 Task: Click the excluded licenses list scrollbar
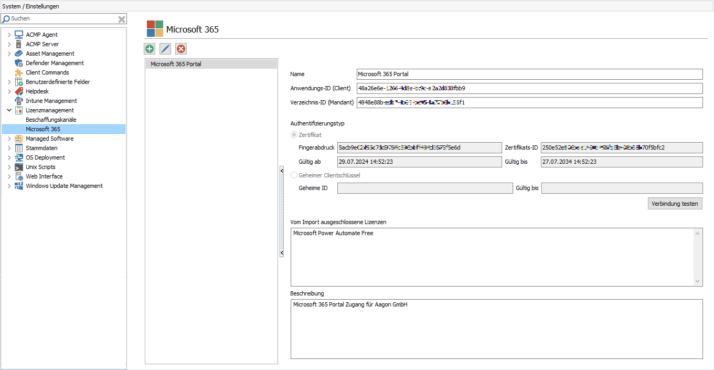(x=697, y=257)
